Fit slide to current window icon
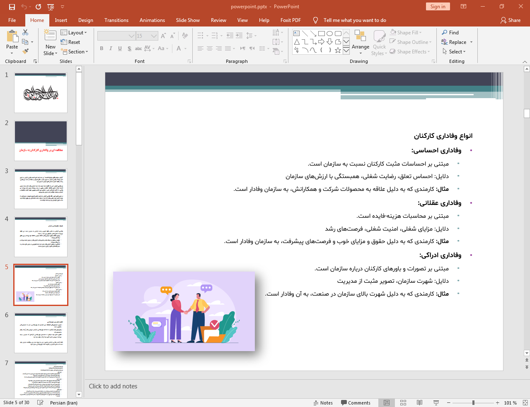This screenshot has width=530, height=407. coord(525,402)
